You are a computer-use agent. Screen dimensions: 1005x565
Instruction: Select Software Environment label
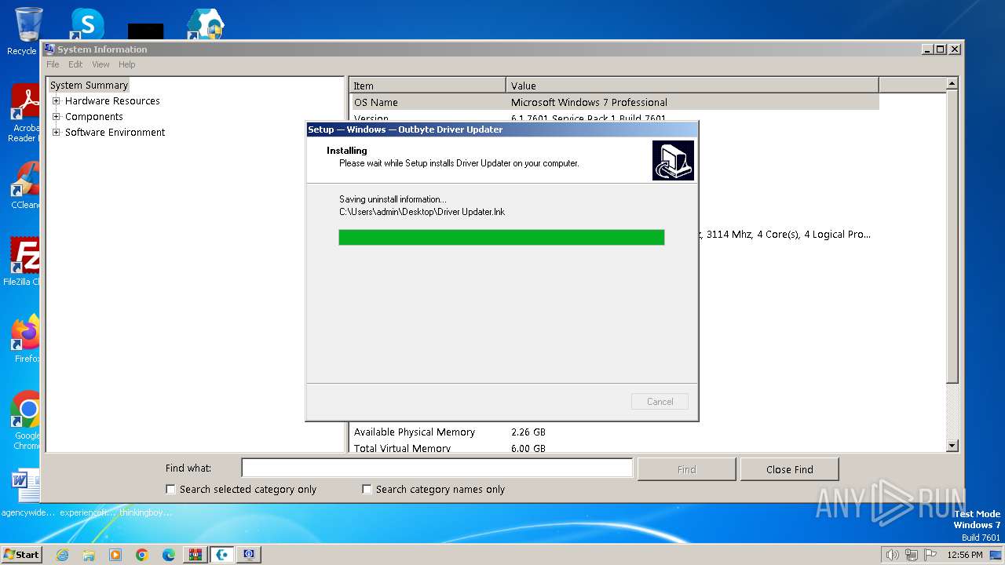tap(115, 132)
